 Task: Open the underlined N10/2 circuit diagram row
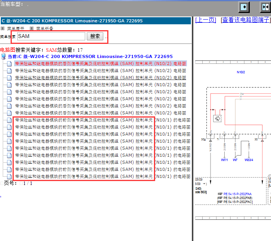tap(101, 78)
